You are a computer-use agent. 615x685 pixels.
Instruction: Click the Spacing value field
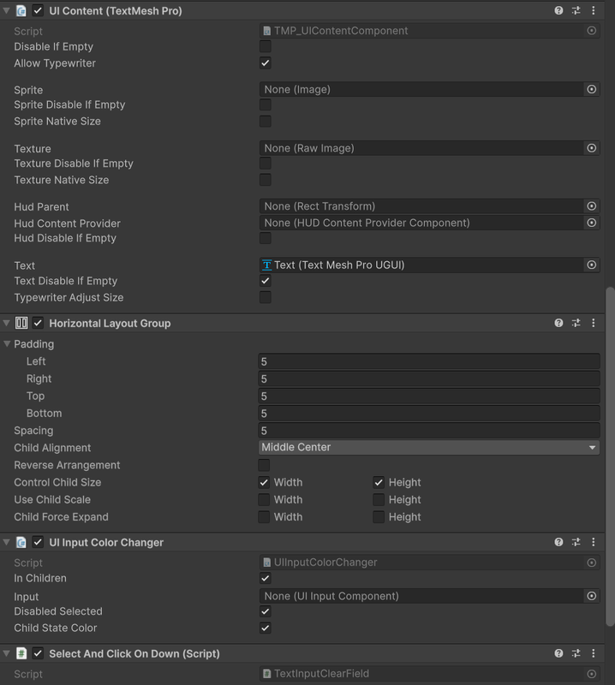click(428, 431)
